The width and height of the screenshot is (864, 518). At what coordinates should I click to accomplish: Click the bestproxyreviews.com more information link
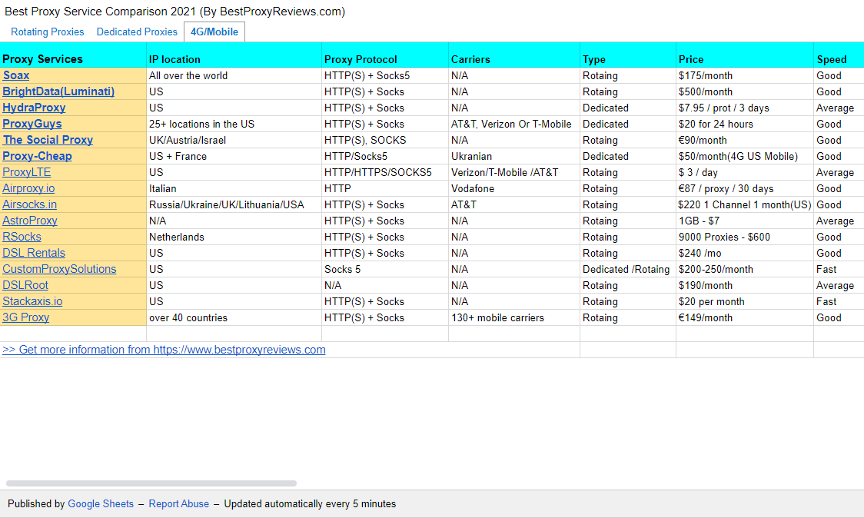164,350
